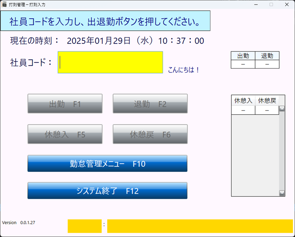Click the 休憩入 column header
This screenshot has width=295, height=237.
[243, 101]
